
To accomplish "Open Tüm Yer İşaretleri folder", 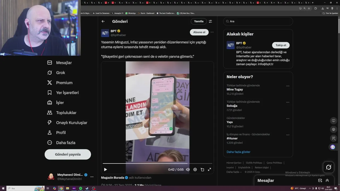I will (330, 13).
